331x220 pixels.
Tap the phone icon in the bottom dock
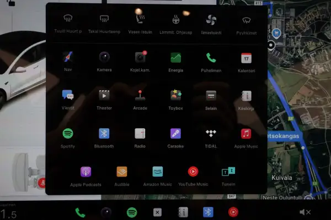tap(80, 212)
